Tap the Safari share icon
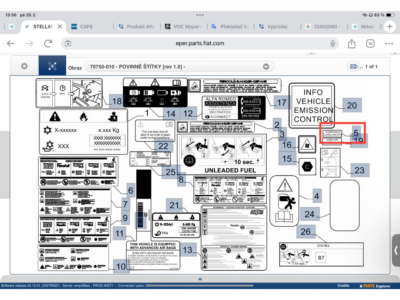 click(x=352, y=43)
